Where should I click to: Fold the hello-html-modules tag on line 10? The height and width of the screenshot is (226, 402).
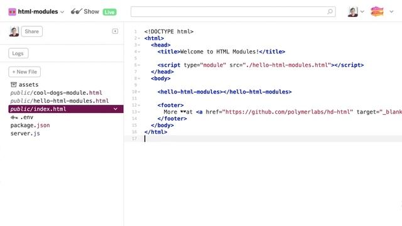pos(139,92)
